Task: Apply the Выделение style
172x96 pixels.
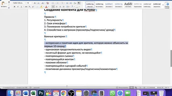Action: [157, 5]
